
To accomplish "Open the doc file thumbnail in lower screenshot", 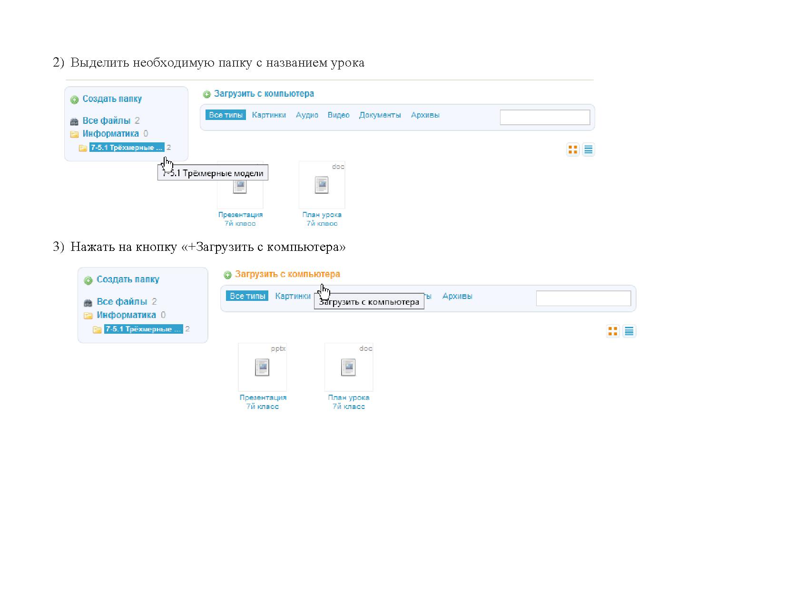I will click(349, 367).
